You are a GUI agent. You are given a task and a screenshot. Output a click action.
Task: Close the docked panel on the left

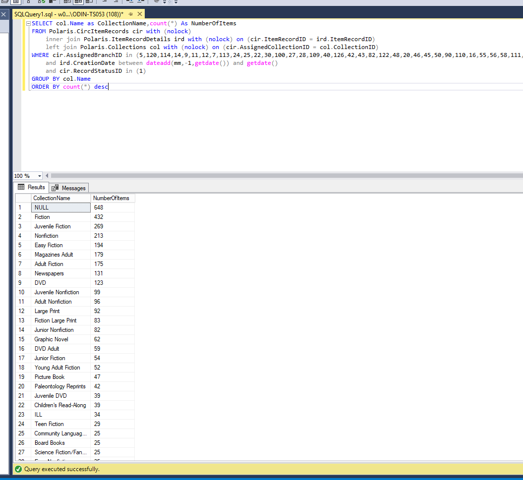click(3, 14)
